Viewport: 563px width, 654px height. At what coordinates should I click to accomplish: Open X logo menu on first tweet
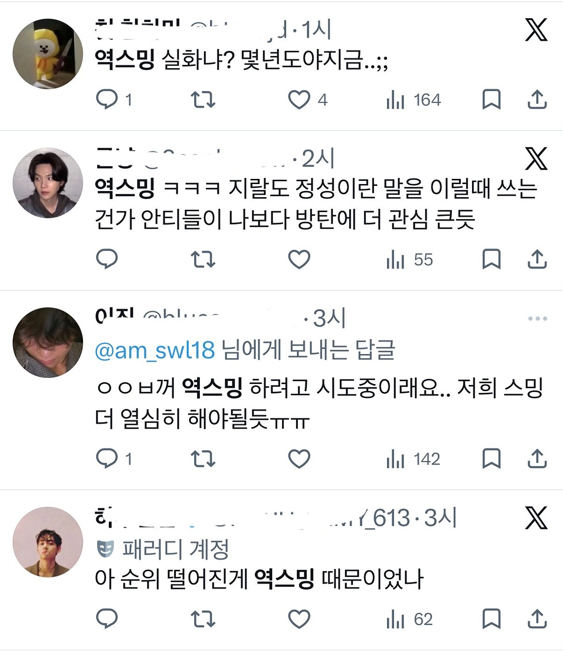[x=536, y=30]
